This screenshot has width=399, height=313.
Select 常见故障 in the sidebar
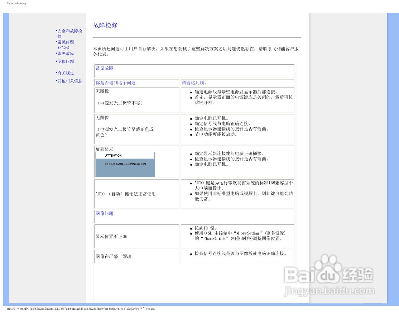[x=65, y=54]
